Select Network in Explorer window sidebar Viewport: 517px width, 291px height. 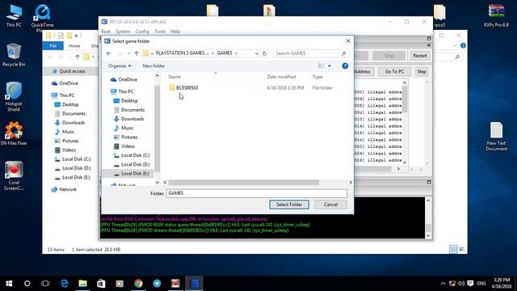tap(68, 189)
